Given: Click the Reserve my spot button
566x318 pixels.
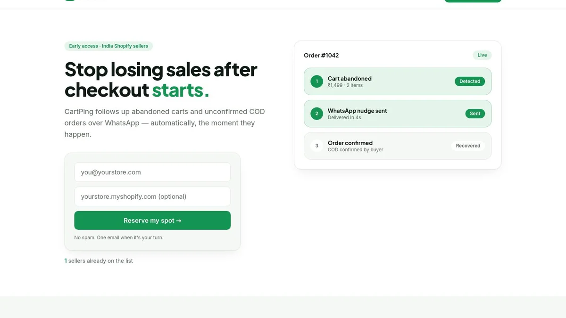Looking at the screenshot, I should pyautogui.click(x=152, y=220).
